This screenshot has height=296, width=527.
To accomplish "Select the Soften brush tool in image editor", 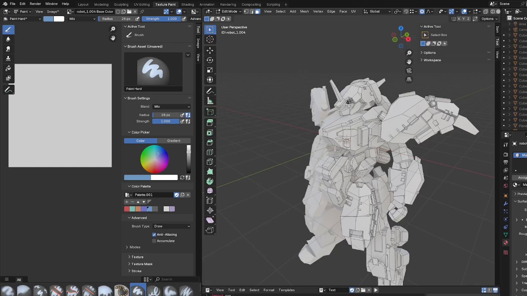I will point(8,39).
